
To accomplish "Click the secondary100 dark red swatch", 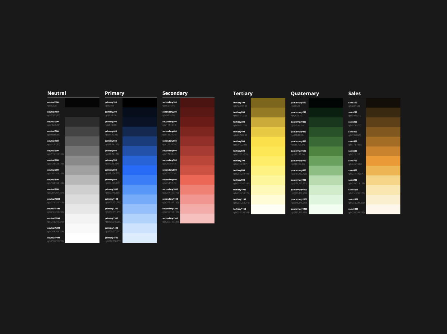I will click(197, 102).
